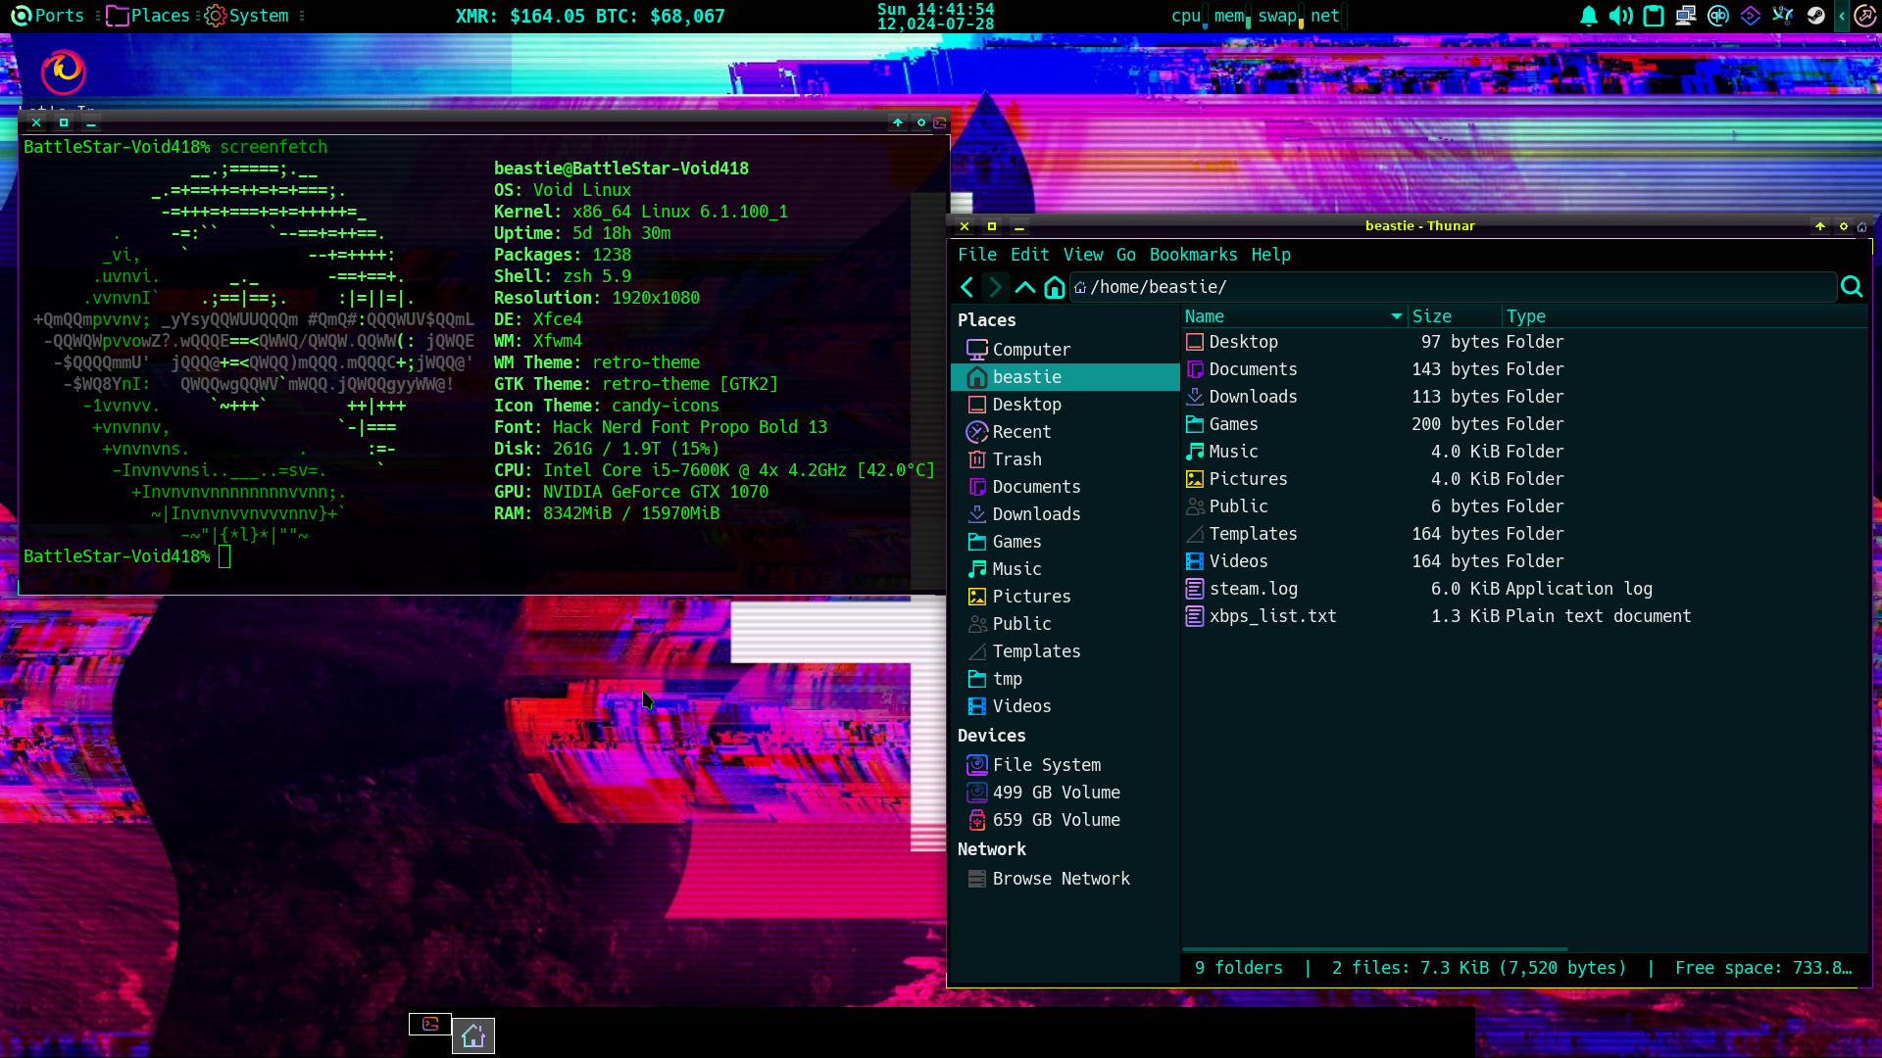The height and width of the screenshot is (1058, 1882).
Task: Select beastie home in Places sidebar
Action: tap(1065, 377)
